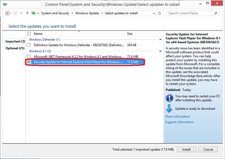Click the Windows 8.1 (2) group header
225x159 pixels.
coord(40,51)
